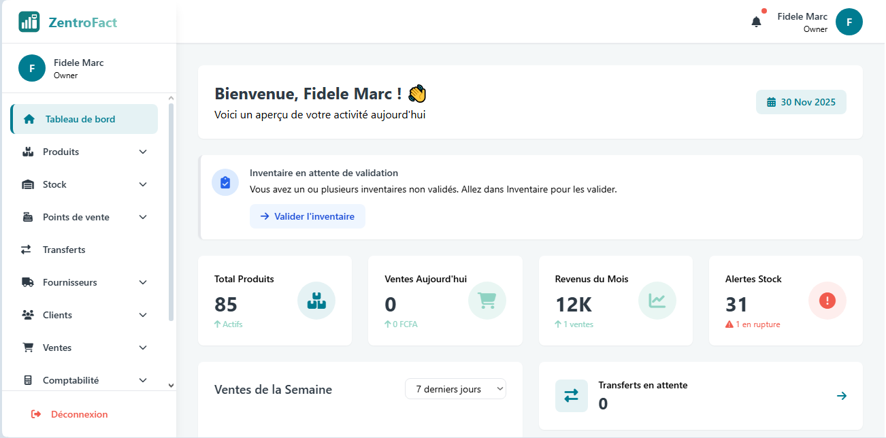Select the Transferts arrows icon in the sidebar

(28, 250)
